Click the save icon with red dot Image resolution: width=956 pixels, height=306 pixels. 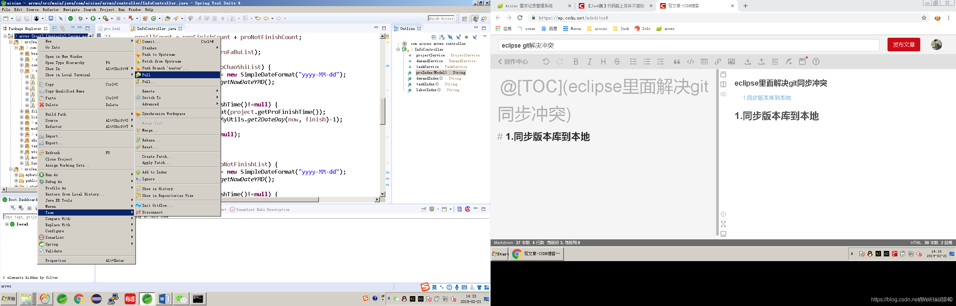click(802, 61)
